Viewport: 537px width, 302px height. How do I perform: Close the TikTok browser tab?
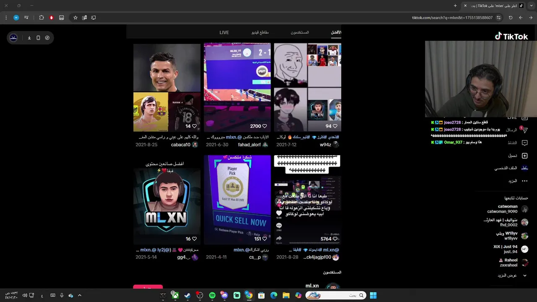coord(465,5)
